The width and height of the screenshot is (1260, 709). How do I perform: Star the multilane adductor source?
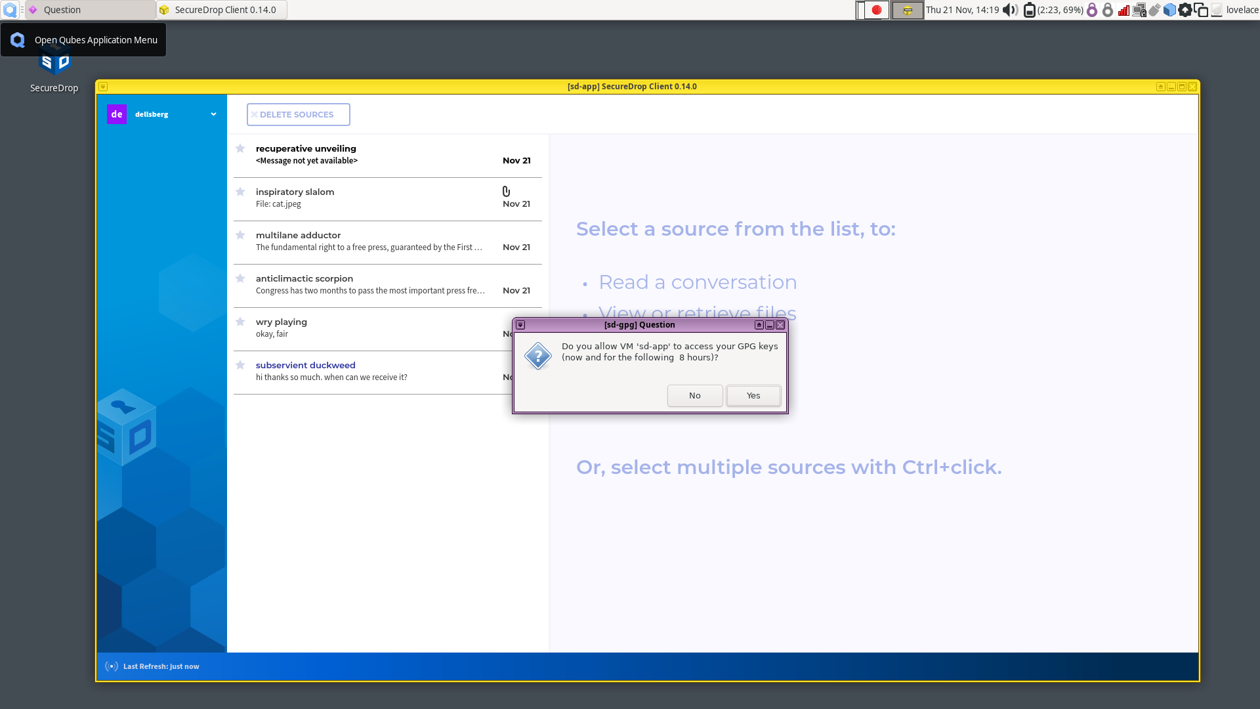[240, 235]
